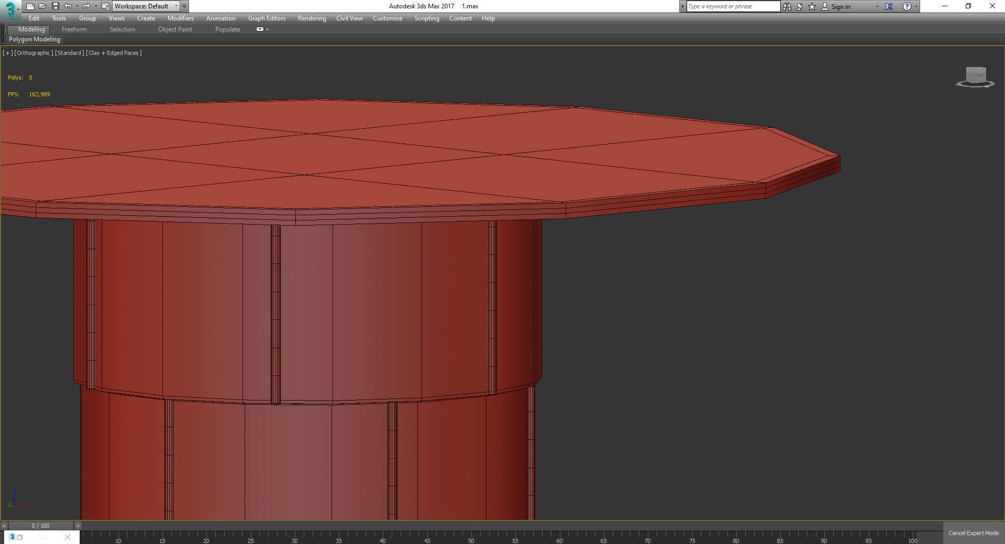1005x544 pixels.
Task: Click the Open File folder icon
Action: [x=43, y=6]
